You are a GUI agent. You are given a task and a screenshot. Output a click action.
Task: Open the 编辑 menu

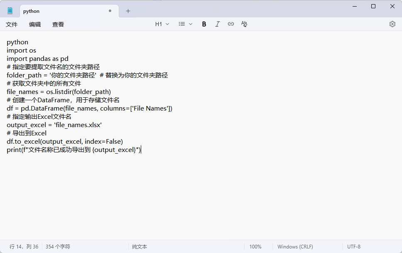click(35, 24)
